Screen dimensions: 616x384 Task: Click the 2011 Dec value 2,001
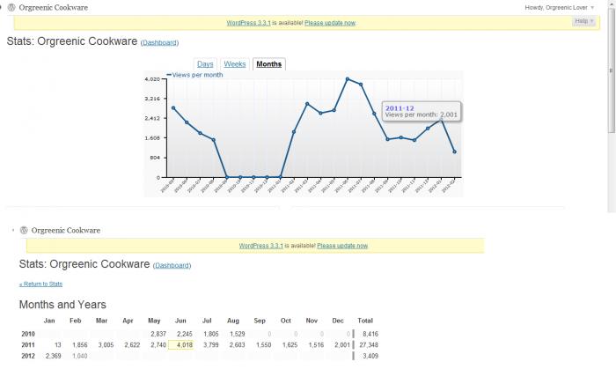click(342, 344)
